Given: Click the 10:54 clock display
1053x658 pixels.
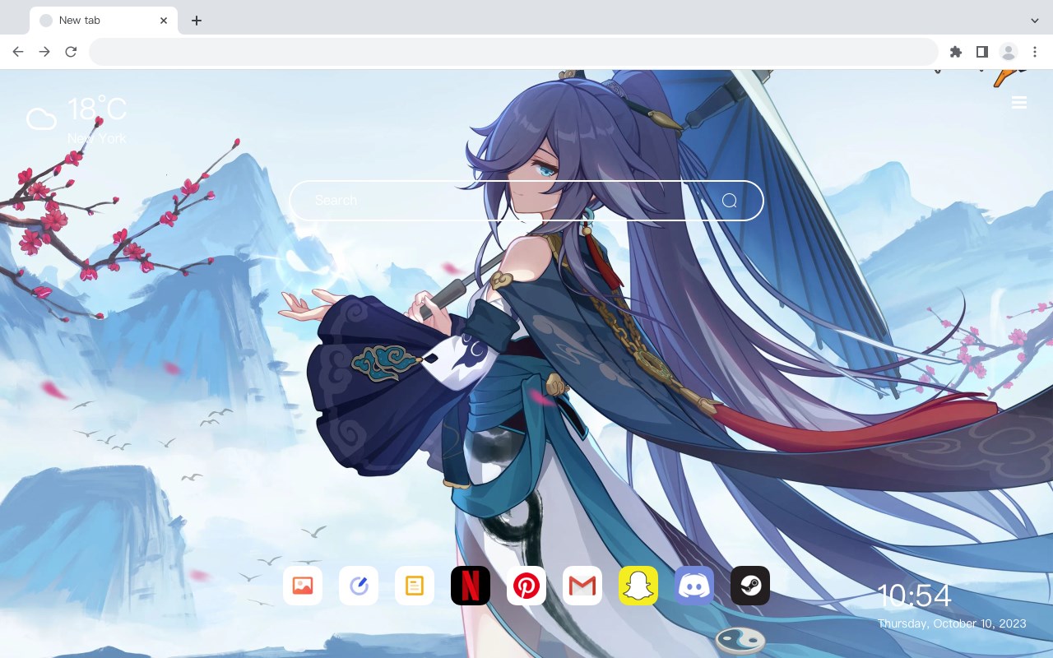Looking at the screenshot, I should (x=914, y=595).
